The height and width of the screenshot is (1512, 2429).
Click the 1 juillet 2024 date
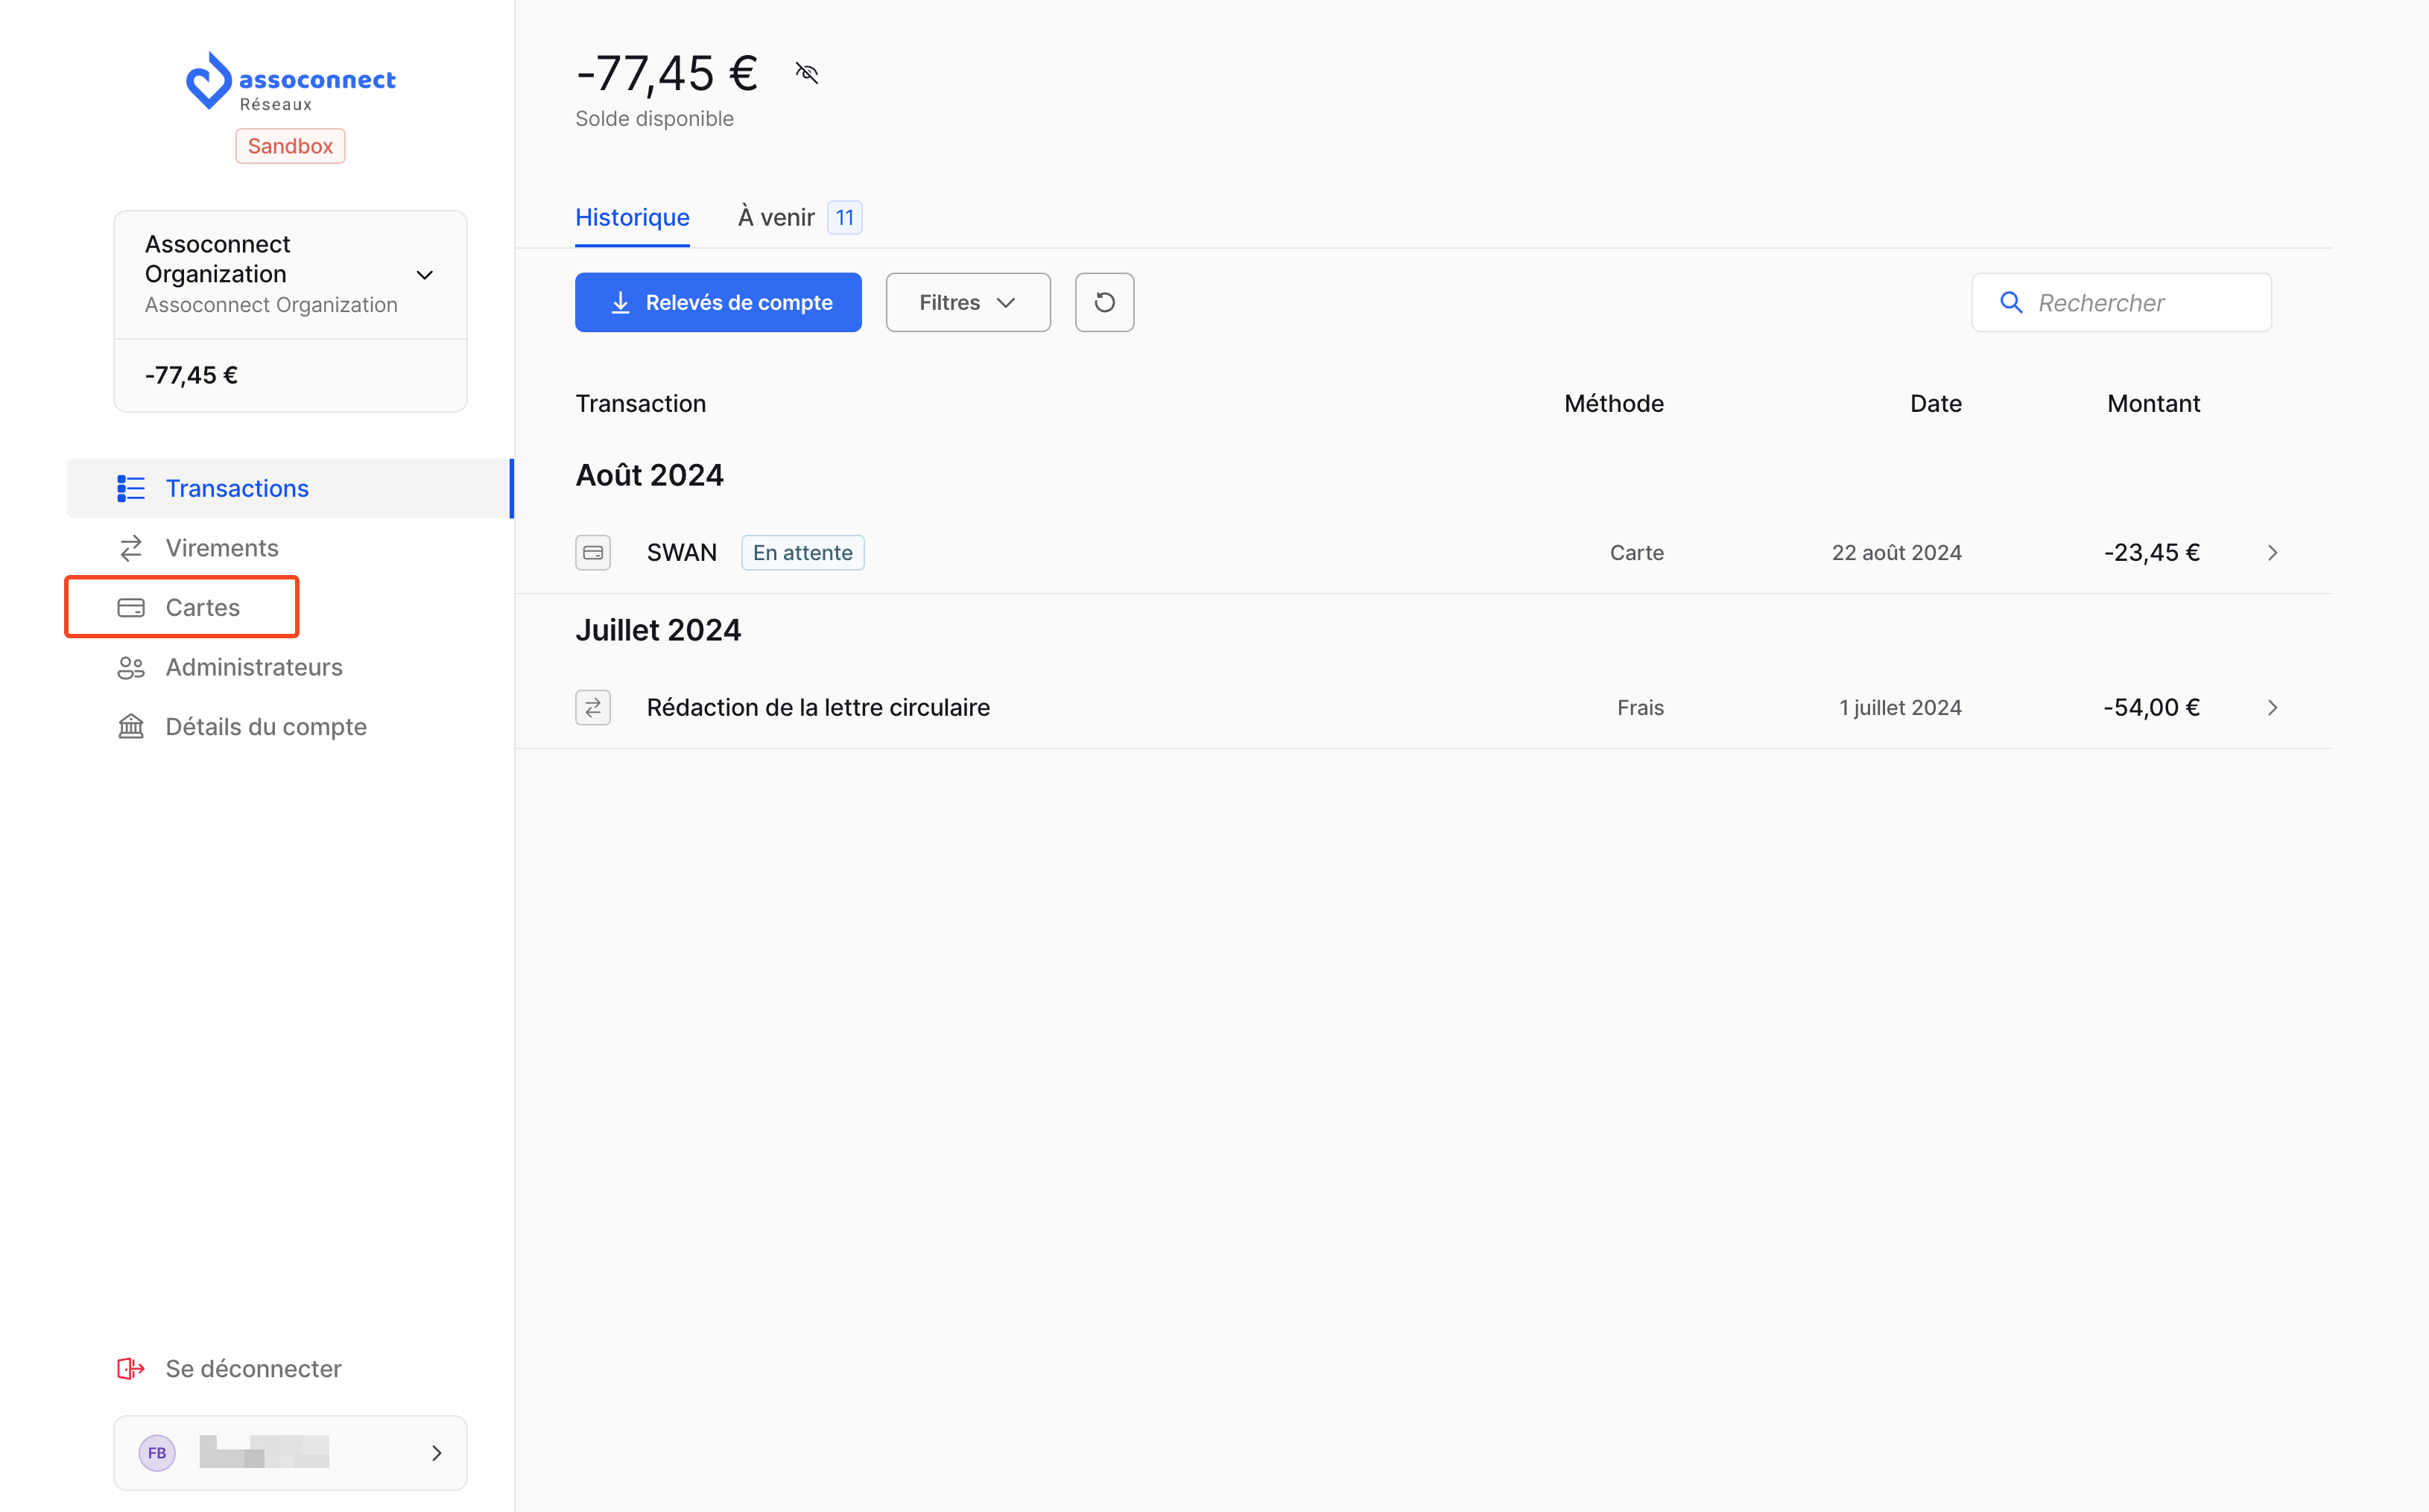1900,707
